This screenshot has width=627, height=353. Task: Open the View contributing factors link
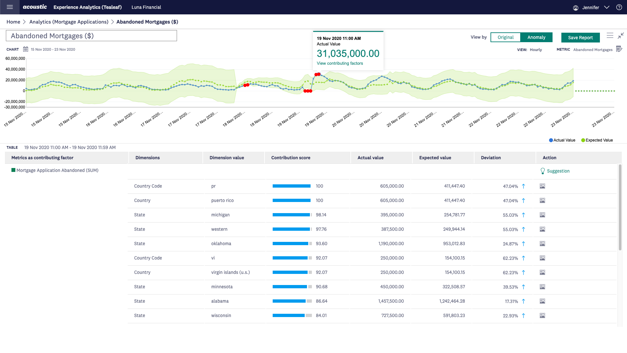point(340,63)
